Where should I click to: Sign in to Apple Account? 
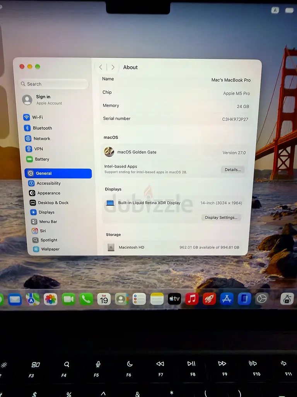pos(42,100)
